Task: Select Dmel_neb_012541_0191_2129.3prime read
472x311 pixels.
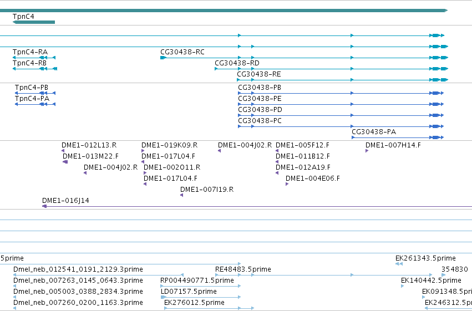Action: [78, 269]
